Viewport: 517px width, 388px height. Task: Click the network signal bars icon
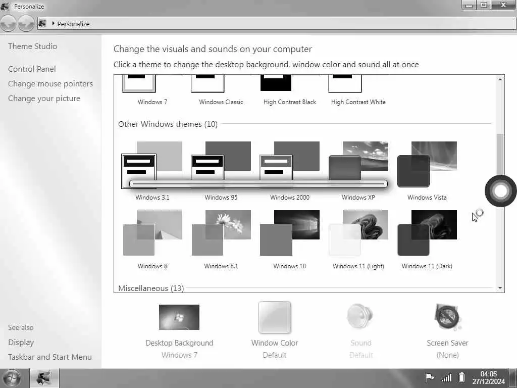tap(446, 377)
